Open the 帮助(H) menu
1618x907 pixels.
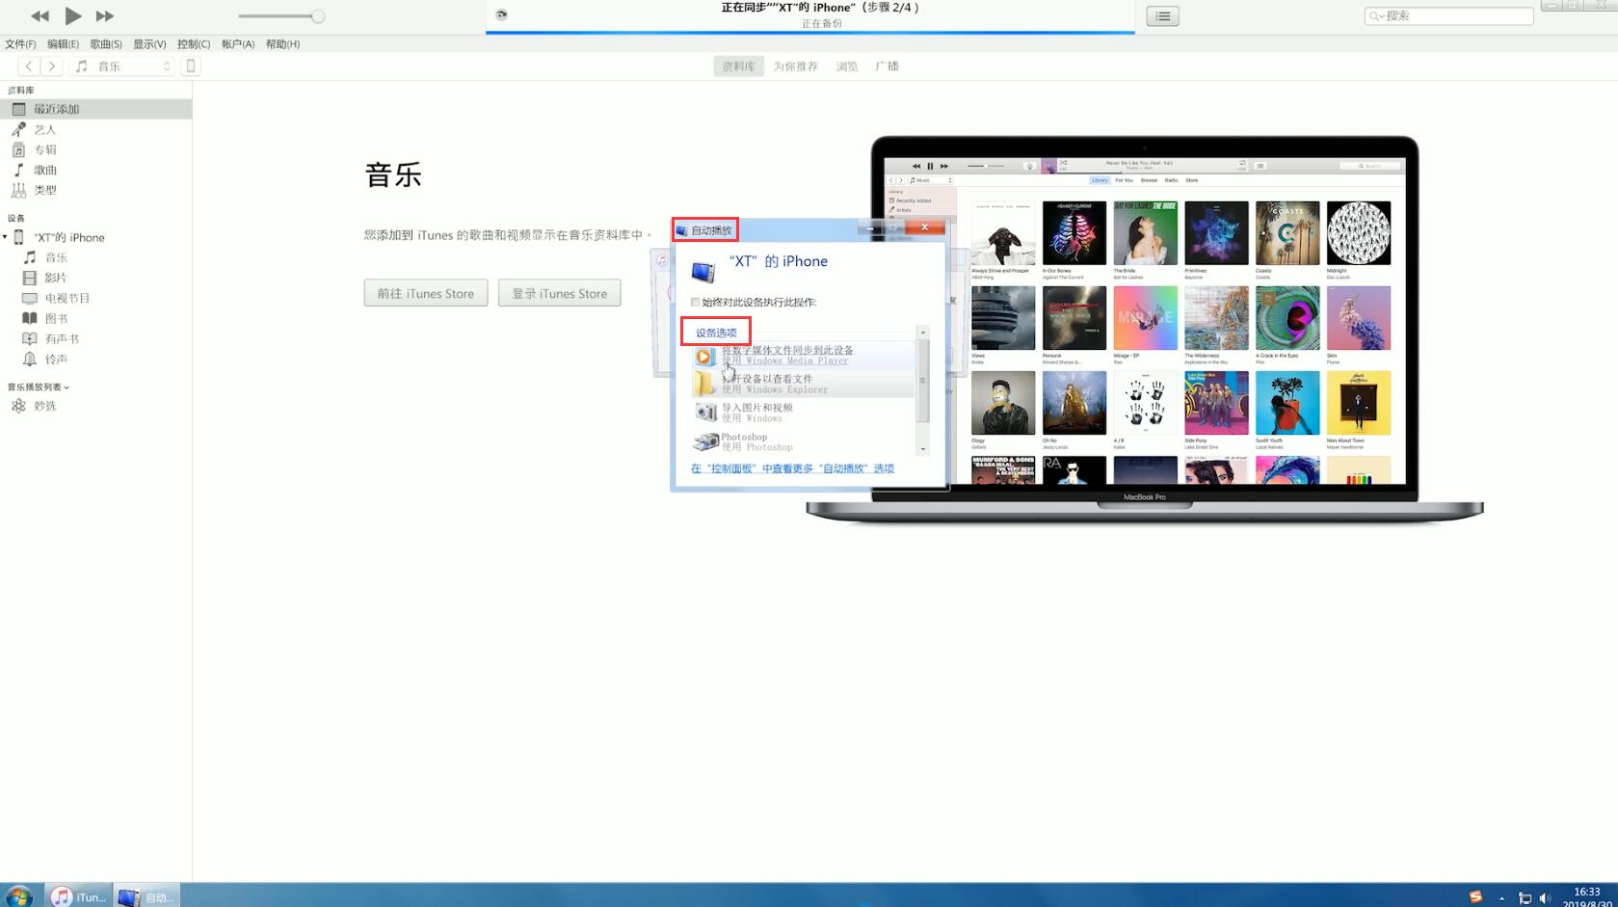(x=282, y=44)
